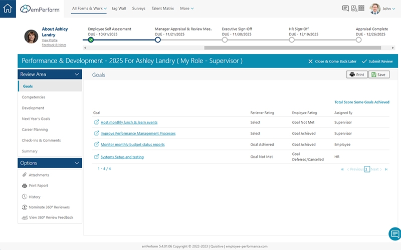Go to the Competencies review area
The image size is (401, 250).
34,97
